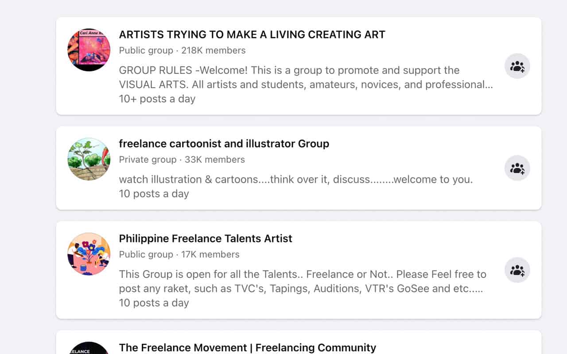Viewport: 567px width, 354px height.
Task: Open The Freelance Movement | Freelancing Community
Action: coord(247,348)
